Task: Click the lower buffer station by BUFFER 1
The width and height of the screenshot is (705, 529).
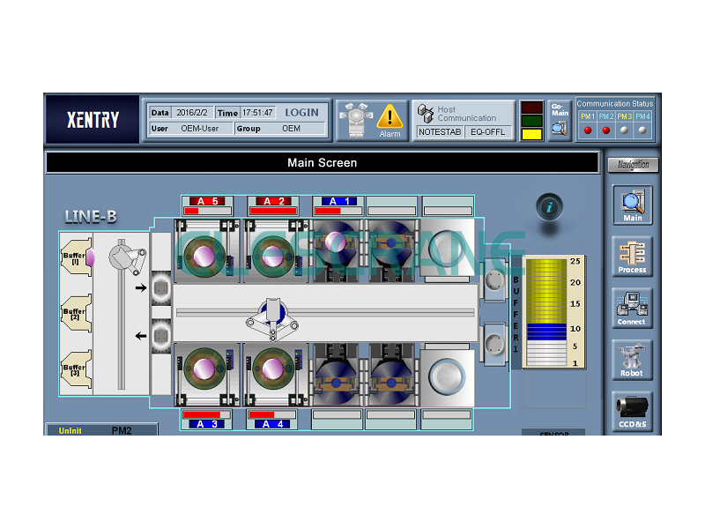Action: (494, 344)
